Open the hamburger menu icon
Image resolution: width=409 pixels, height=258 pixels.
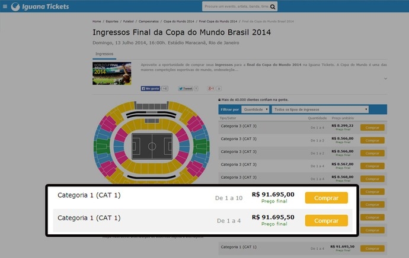tap(5, 7)
